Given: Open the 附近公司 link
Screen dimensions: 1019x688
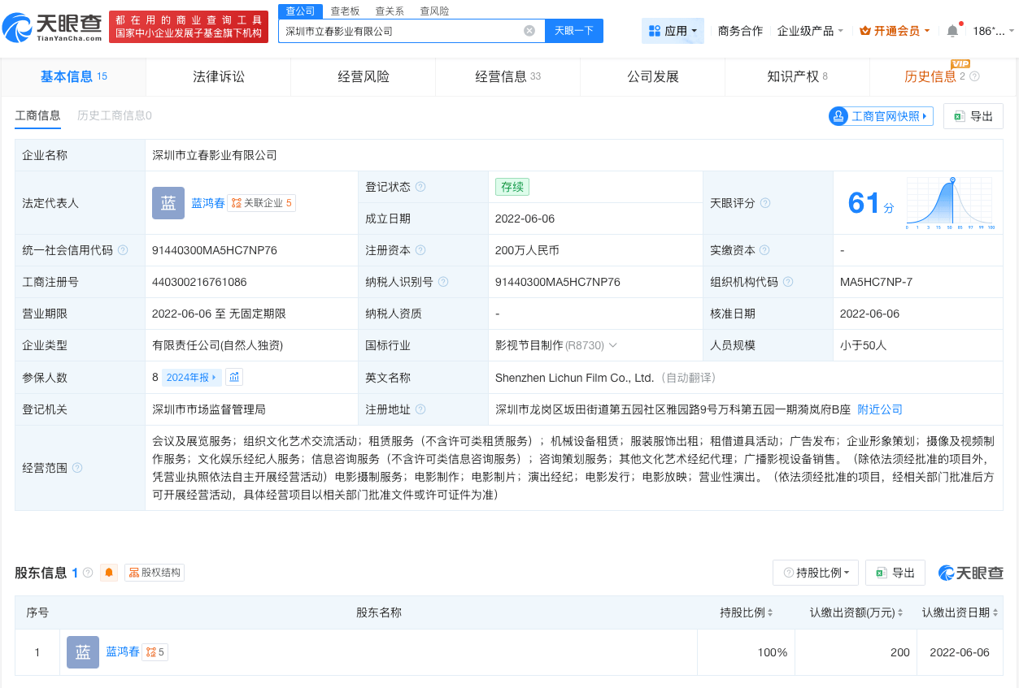Looking at the screenshot, I should (x=880, y=409).
